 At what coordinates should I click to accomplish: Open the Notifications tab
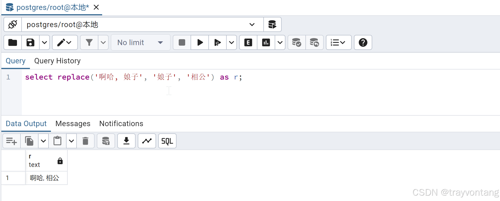point(121,124)
